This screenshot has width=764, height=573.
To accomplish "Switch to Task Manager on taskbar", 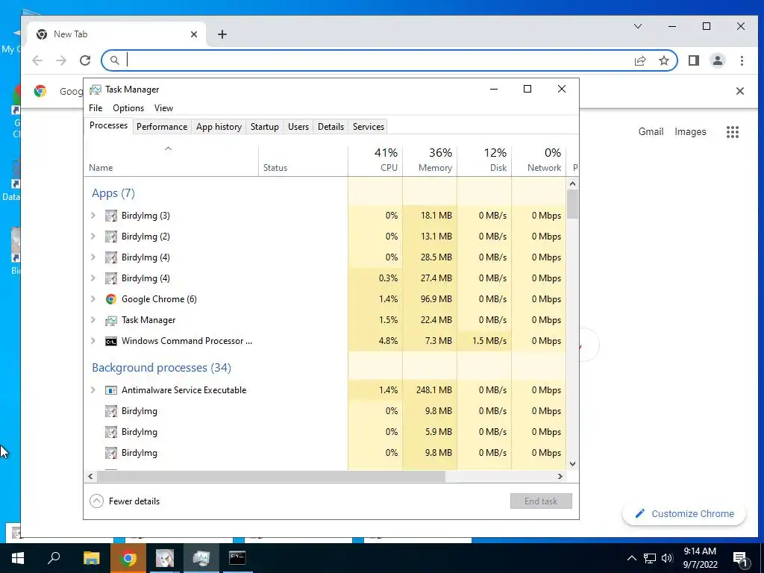I will [201, 558].
